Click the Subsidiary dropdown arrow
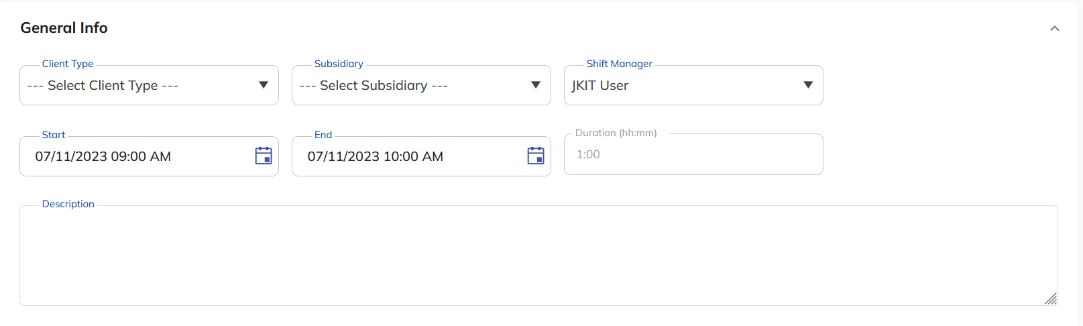The height and width of the screenshot is (326, 1083). click(536, 85)
